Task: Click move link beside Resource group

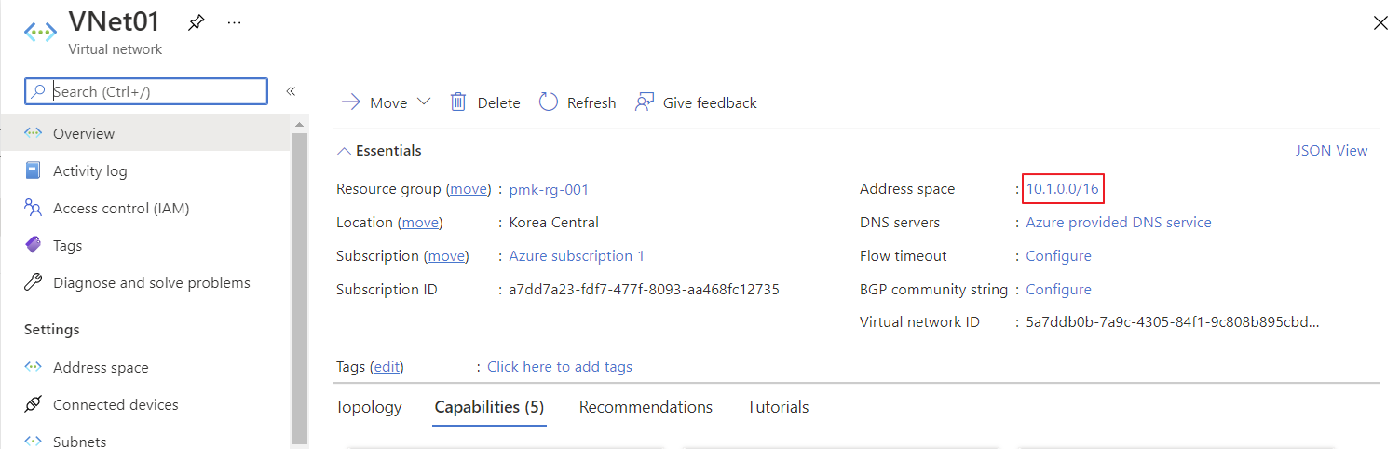Action: (469, 189)
